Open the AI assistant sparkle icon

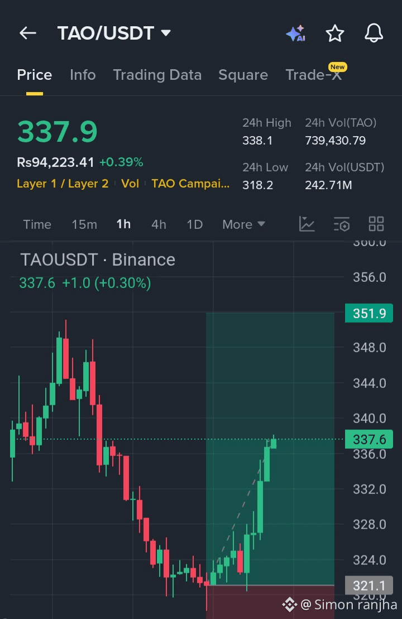(x=296, y=33)
